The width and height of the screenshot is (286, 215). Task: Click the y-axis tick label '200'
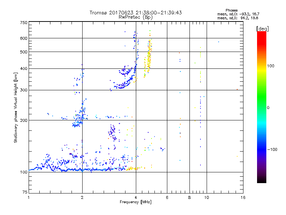[x=24, y=120]
